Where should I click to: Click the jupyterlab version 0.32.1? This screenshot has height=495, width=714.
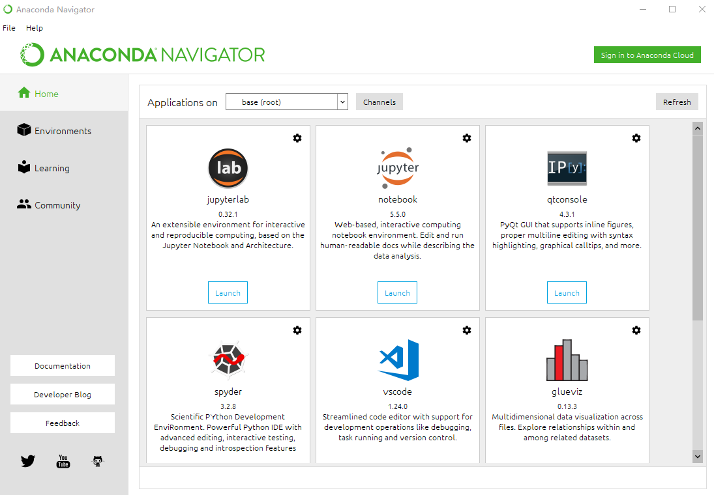click(228, 214)
